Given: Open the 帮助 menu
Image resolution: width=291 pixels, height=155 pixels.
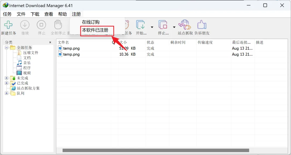Looking at the screenshot, I should [x=63, y=14].
